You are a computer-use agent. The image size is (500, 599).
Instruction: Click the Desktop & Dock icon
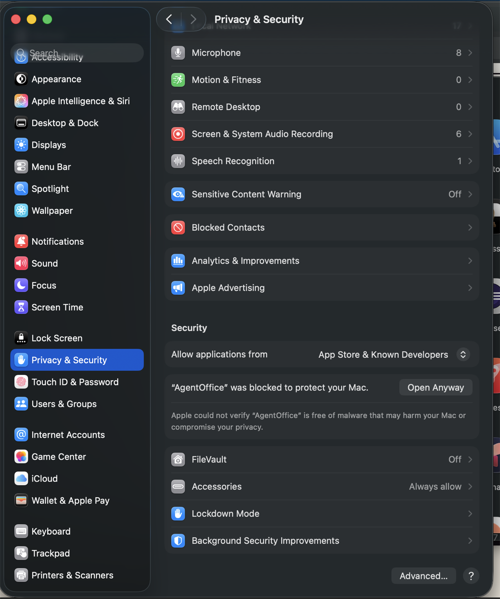tap(21, 123)
